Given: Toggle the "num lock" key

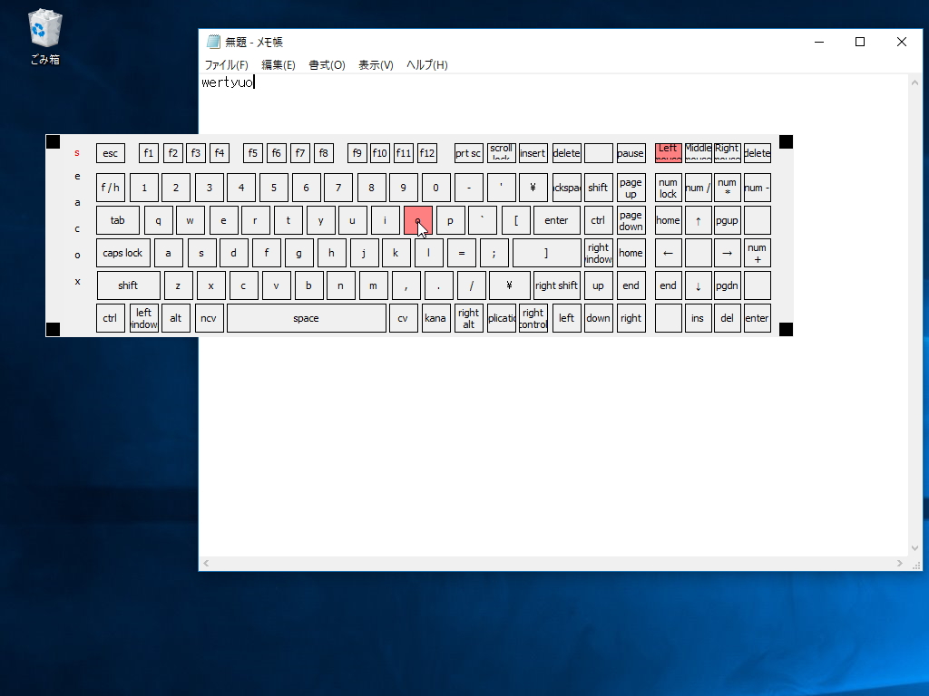Looking at the screenshot, I should click(668, 188).
